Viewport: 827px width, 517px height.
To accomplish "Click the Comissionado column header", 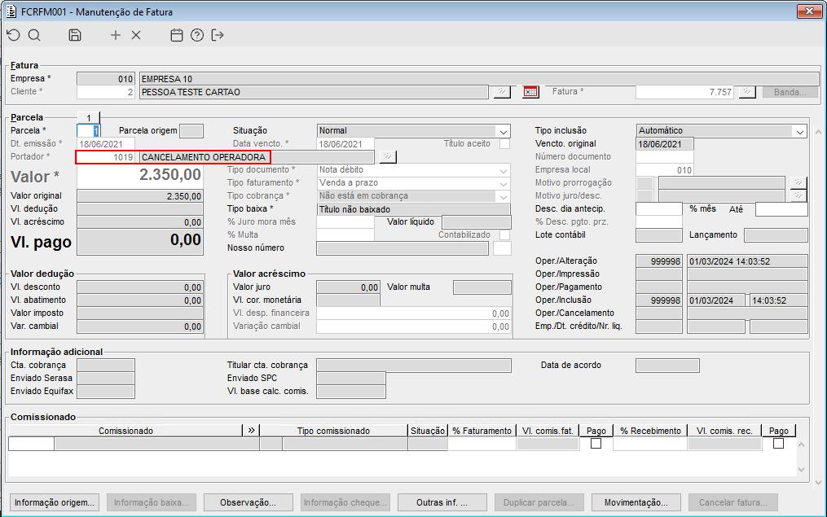I will (125, 431).
